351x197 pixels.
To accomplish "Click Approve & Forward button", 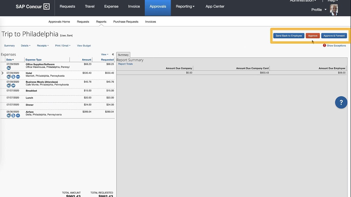I will (x=334, y=36).
